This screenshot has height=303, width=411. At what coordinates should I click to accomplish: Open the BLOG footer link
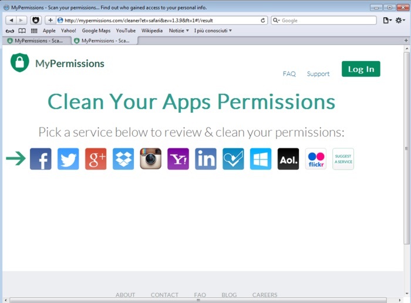click(229, 295)
